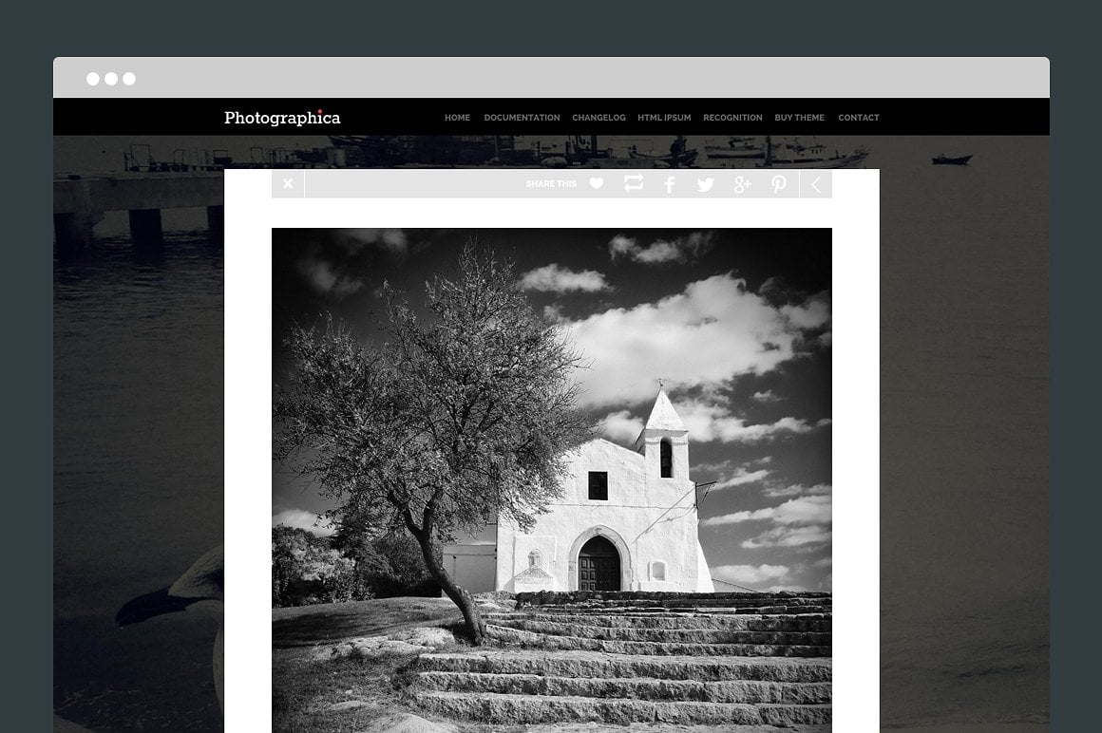Click the Share This label
Viewport: 1102px width, 733px height.
(551, 184)
